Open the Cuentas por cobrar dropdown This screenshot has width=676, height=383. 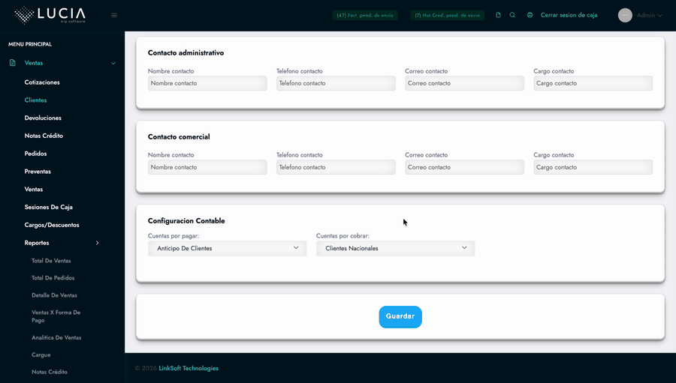point(395,248)
